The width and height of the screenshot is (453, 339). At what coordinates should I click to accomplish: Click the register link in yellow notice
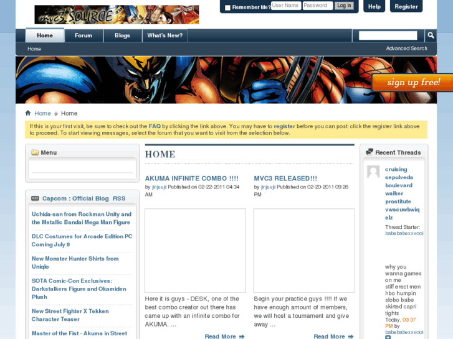pyautogui.click(x=284, y=126)
